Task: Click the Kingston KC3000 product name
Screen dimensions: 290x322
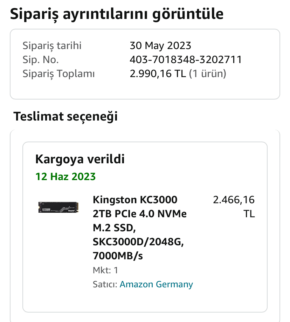Action: coord(135,200)
